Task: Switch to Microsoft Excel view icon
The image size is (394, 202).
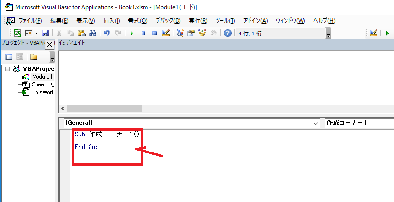Action: point(18,33)
